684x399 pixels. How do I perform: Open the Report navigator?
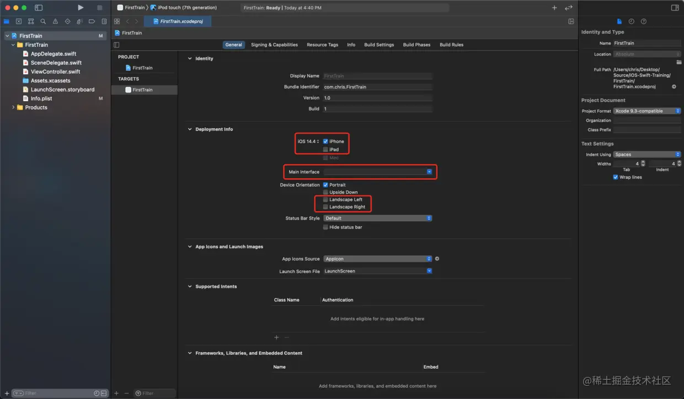(x=104, y=21)
